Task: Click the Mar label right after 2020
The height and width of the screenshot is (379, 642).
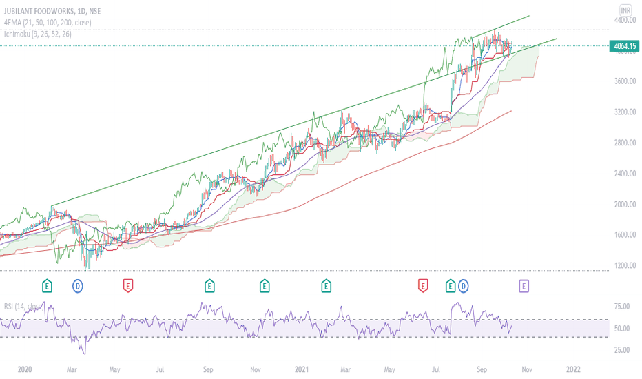Action: coord(72,369)
